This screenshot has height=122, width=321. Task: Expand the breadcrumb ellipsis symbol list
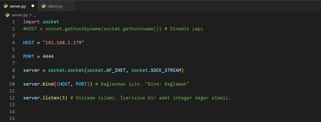35,15
